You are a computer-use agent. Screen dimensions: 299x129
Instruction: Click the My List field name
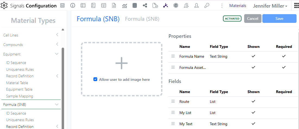[x=185, y=113]
